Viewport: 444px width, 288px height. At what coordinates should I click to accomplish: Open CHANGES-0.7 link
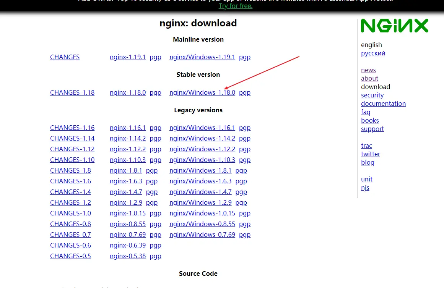[x=70, y=235]
